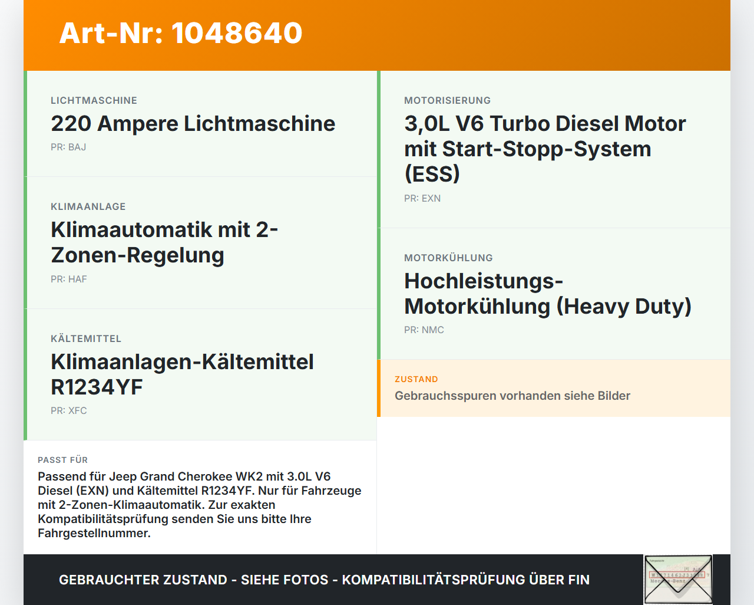
Task: Select 'Klimaanlagen-Kältemittel R1234YF' title
Action: click(182, 374)
